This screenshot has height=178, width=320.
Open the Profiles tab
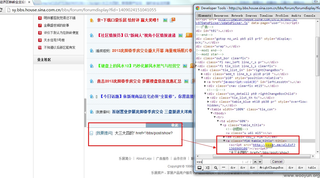282,16
